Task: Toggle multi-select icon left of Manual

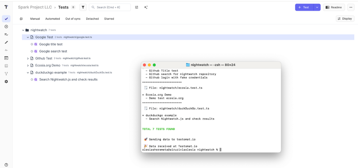Action: 21,19
